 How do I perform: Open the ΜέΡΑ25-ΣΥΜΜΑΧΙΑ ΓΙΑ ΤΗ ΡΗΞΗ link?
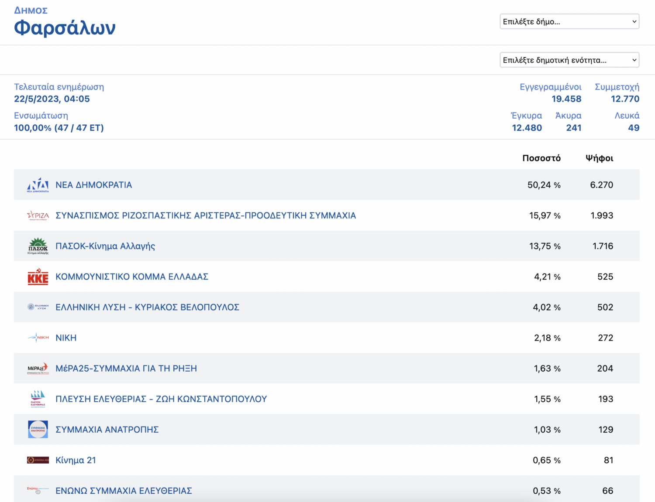click(126, 369)
